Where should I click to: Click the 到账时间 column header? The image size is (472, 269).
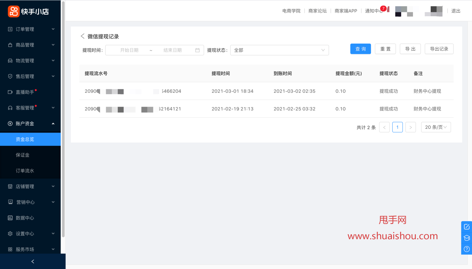click(283, 73)
